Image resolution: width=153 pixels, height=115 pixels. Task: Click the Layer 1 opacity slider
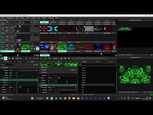coord(28,70)
